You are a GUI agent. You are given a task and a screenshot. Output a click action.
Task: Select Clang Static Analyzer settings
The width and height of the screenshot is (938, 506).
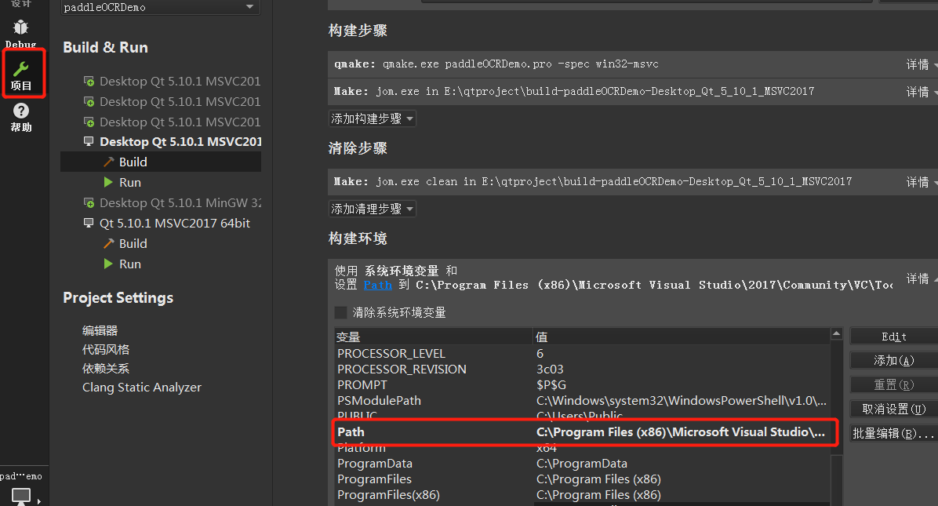(141, 387)
